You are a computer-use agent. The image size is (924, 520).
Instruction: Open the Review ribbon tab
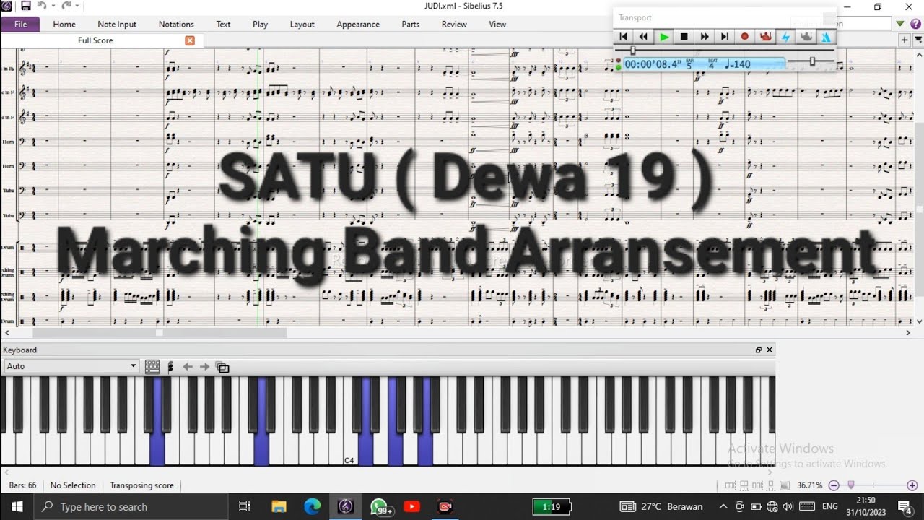(x=454, y=24)
